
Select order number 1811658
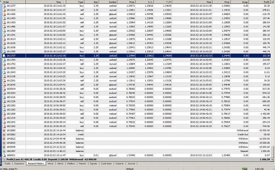(11, 47)
